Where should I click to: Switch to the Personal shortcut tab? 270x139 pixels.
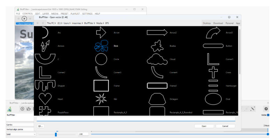[230, 23]
